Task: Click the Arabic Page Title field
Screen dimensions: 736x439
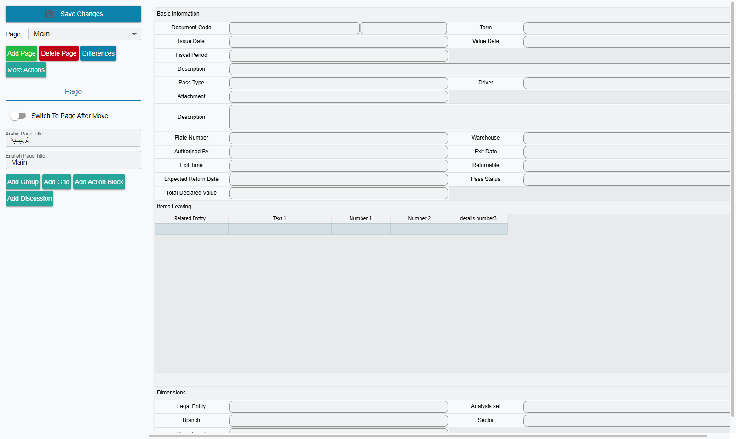Action: (73, 138)
